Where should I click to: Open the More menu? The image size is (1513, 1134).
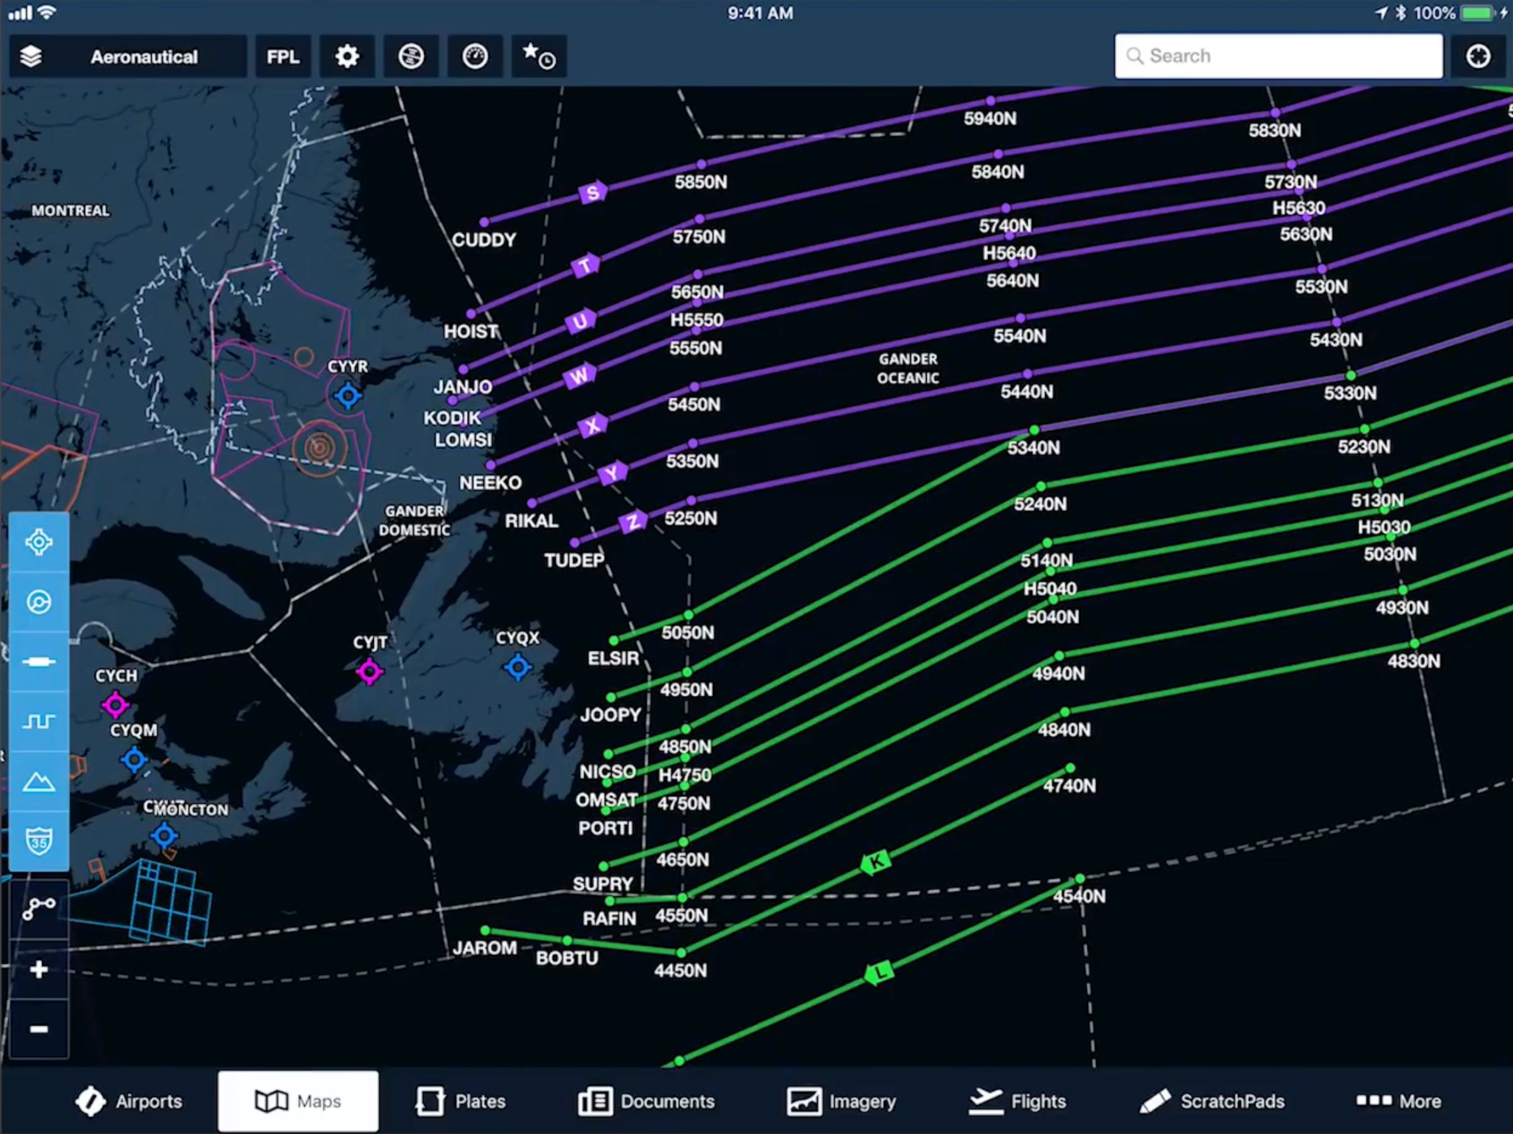coord(1398,1101)
